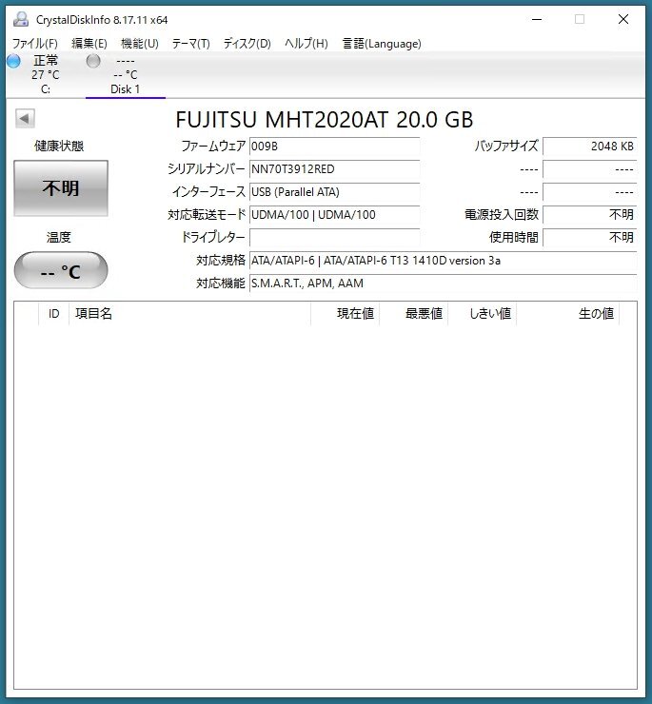Open the 編集(E) menu
652x704 pixels.
click(89, 44)
